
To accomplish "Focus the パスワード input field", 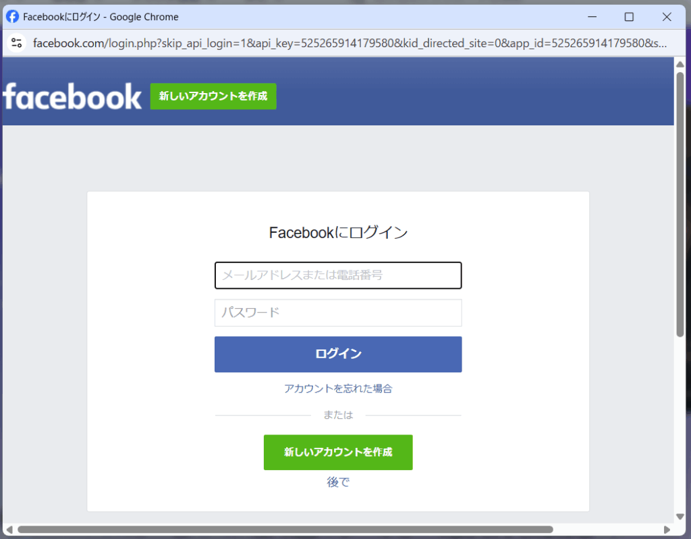I will point(338,313).
